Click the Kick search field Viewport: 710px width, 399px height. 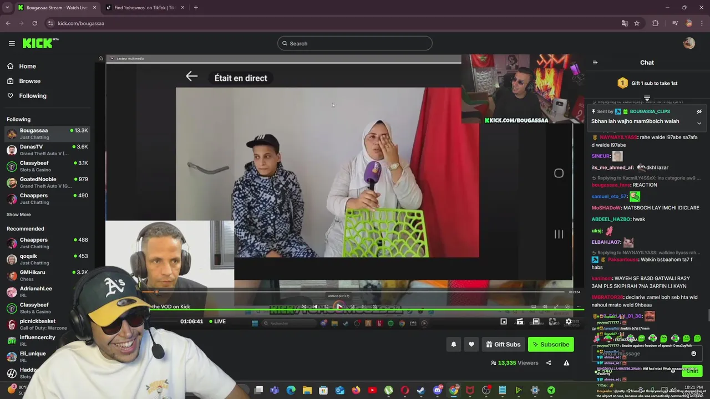click(x=355, y=43)
